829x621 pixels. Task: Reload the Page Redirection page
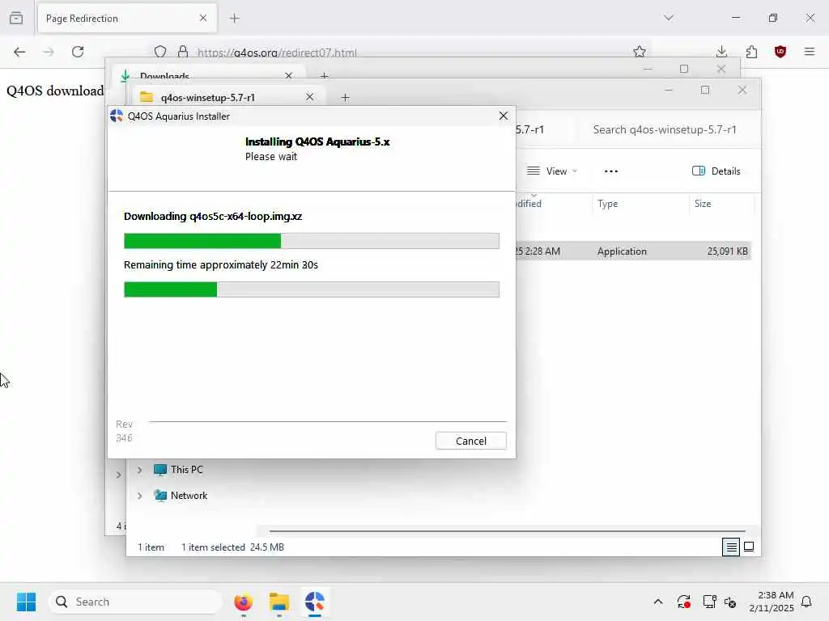pyautogui.click(x=78, y=52)
